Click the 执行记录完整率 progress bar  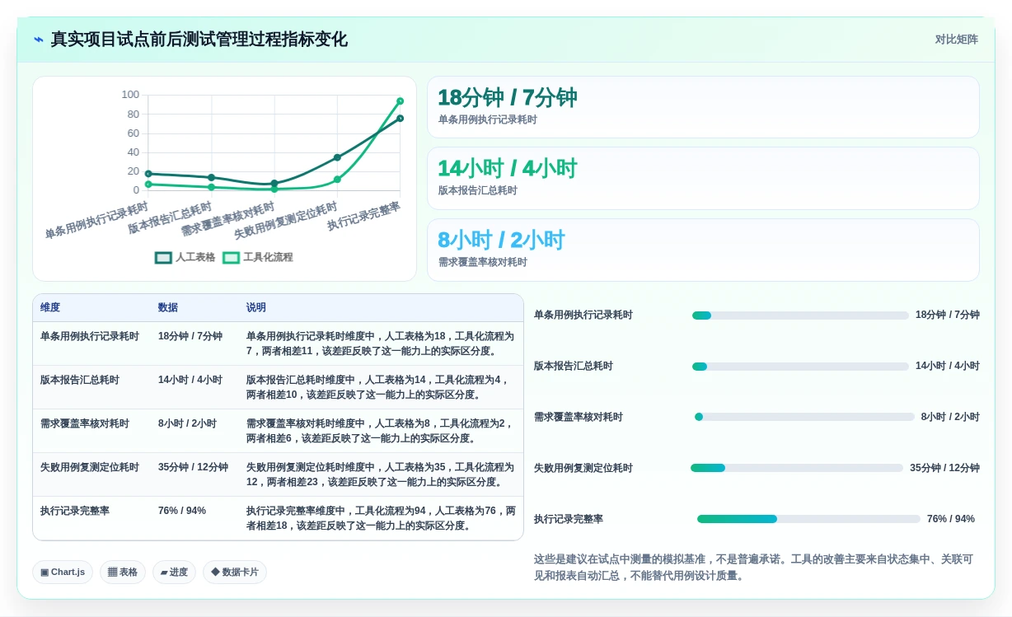(808, 519)
